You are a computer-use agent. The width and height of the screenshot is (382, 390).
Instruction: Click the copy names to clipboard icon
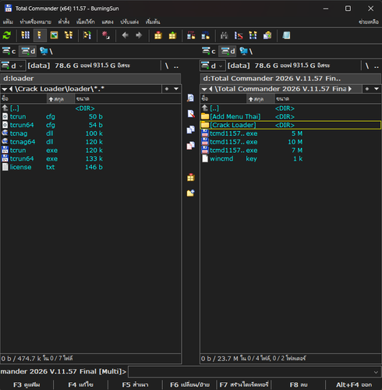[x=267, y=35]
